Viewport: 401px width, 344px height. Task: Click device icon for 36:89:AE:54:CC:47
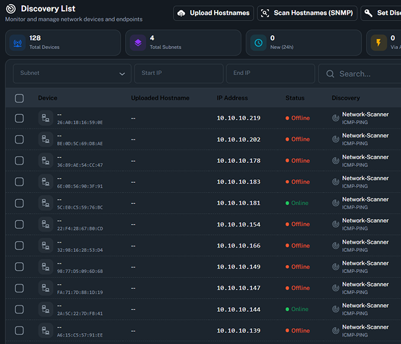[x=45, y=160]
